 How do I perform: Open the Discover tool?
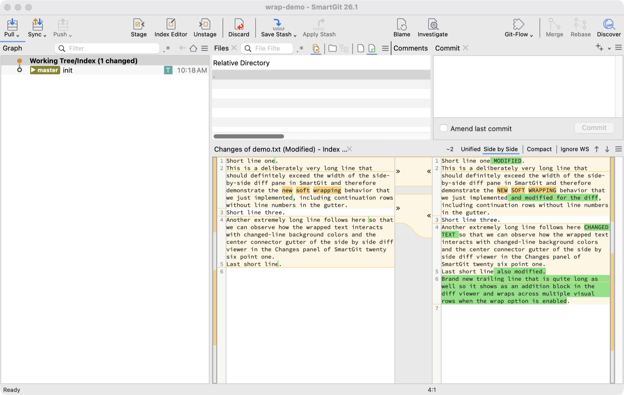point(609,25)
